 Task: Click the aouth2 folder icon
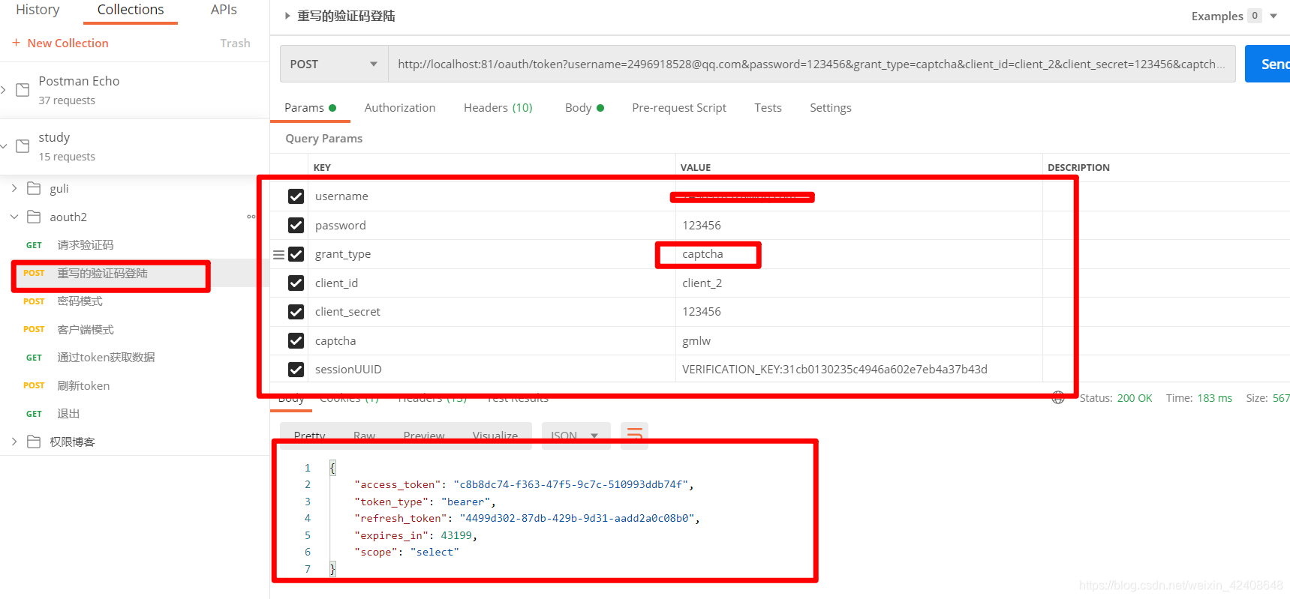(x=34, y=217)
